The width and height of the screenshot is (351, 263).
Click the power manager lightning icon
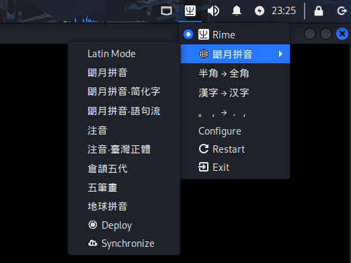260,11
